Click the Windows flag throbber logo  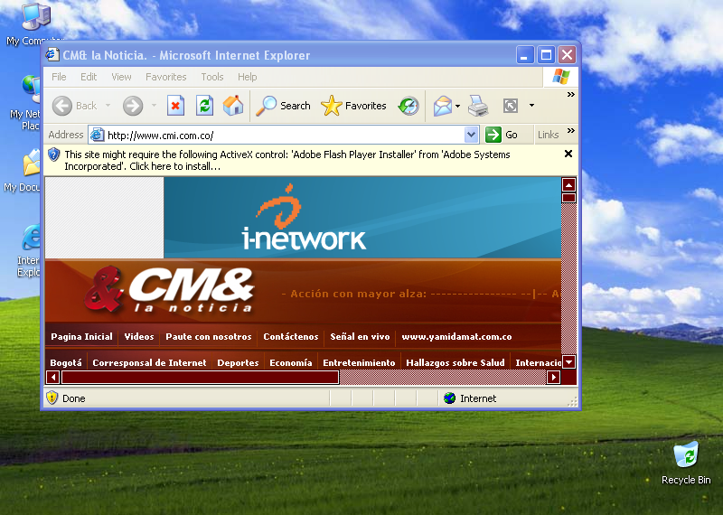560,77
